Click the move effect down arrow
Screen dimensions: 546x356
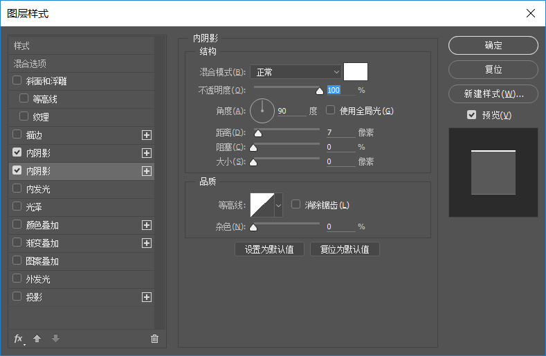pyautogui.click(x=55, y=339)
